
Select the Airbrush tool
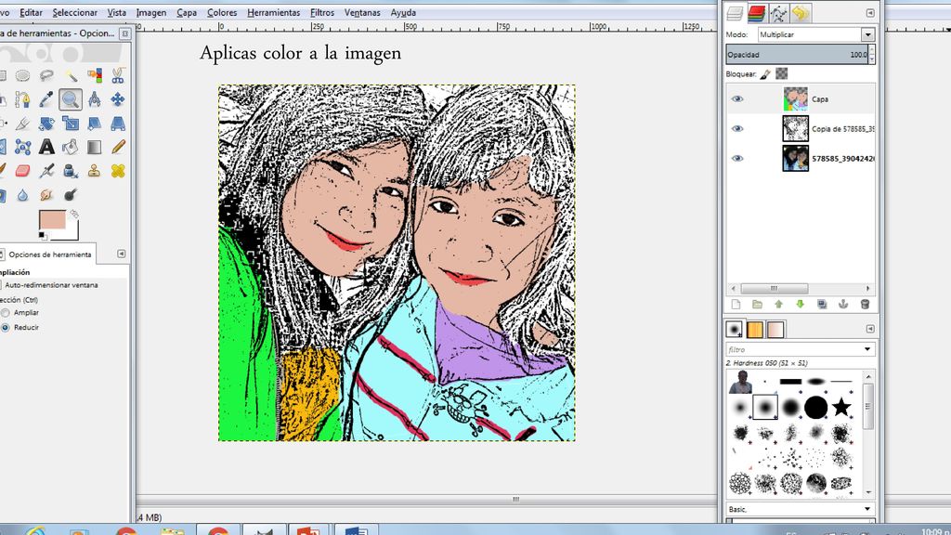pyautogui.click(x=46, y=171)
